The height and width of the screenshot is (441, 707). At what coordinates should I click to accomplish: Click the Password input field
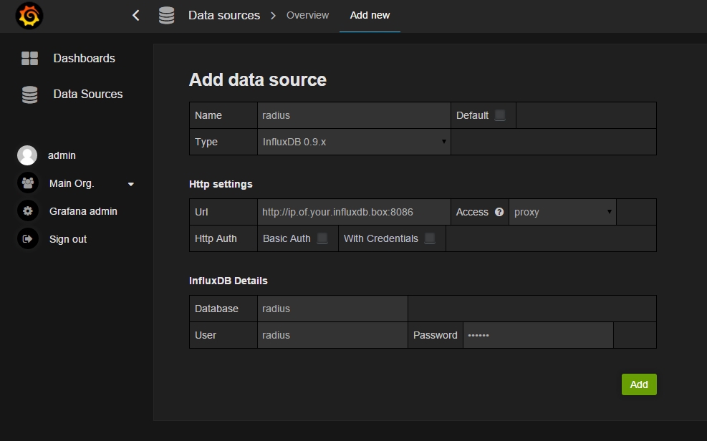pyautogui.click(x=538, y=335)
